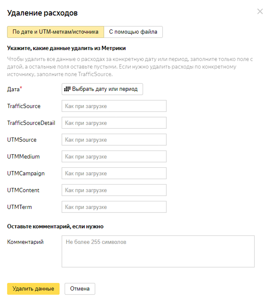Click the UTMCampaign label text

(x=26, y=174)
